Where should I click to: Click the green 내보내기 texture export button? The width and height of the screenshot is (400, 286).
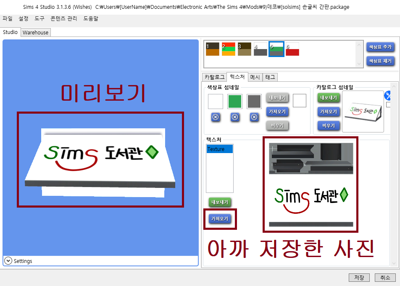click(220, 202)
